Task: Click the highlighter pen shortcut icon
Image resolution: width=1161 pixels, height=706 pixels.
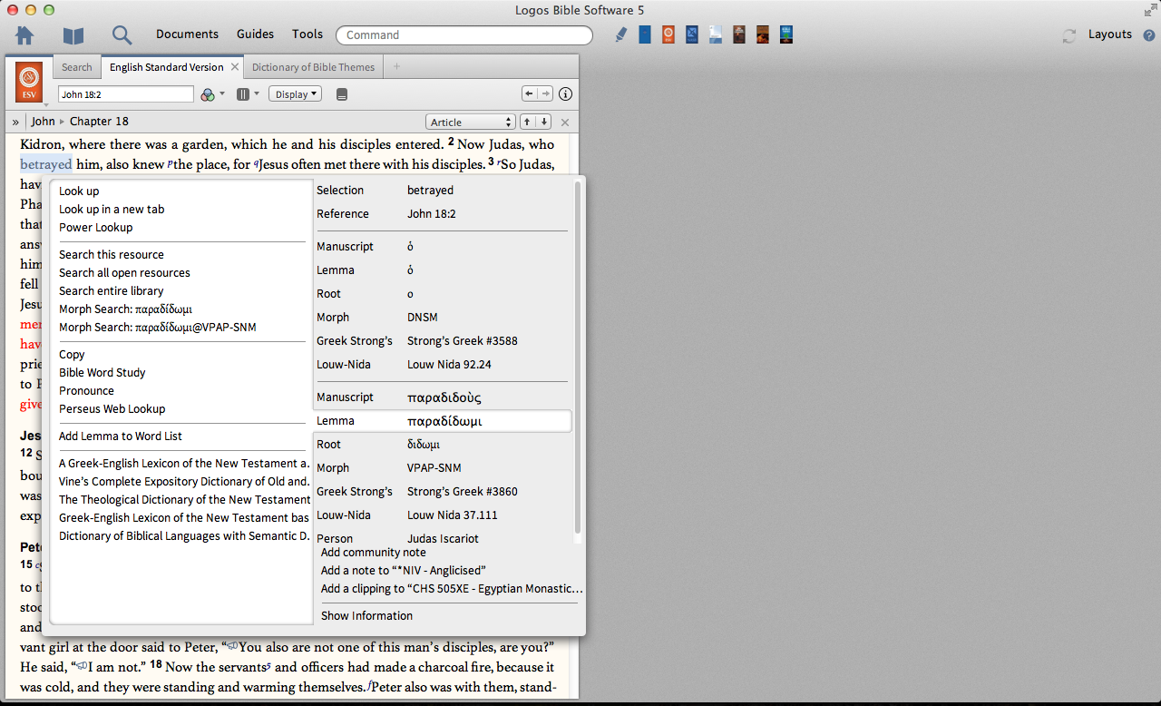Action: [x=621, y=34]
